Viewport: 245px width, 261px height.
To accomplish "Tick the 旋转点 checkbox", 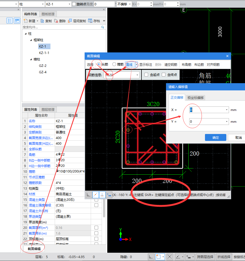I will coord(74,4).
